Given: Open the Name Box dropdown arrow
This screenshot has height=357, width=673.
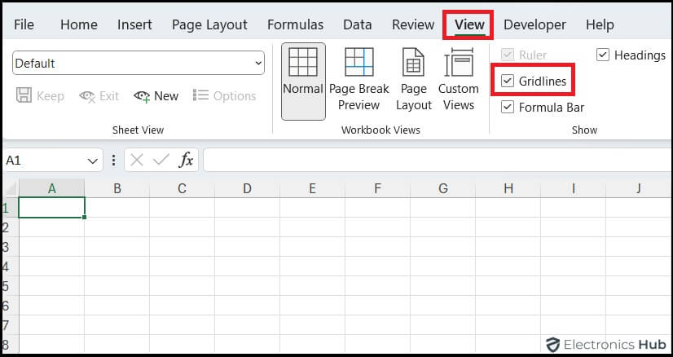Looking at the screenshot, I should pyautogui.click(x=94, y=160).
